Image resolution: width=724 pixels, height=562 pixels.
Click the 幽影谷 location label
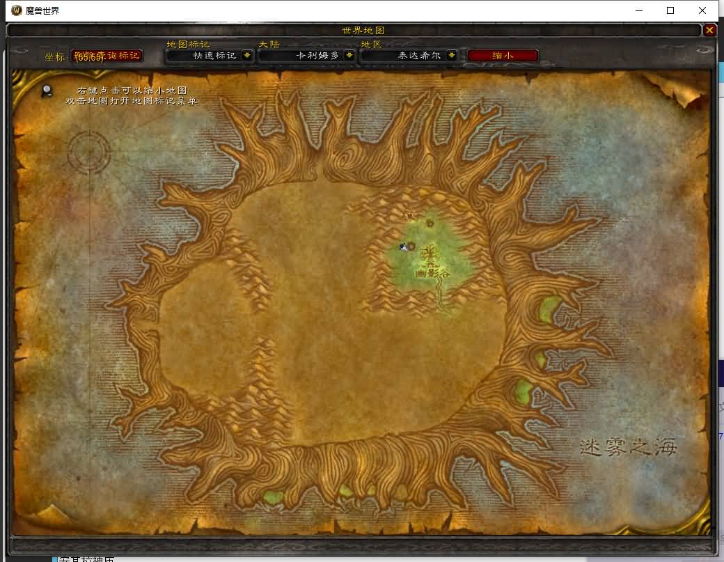point(432,274)
